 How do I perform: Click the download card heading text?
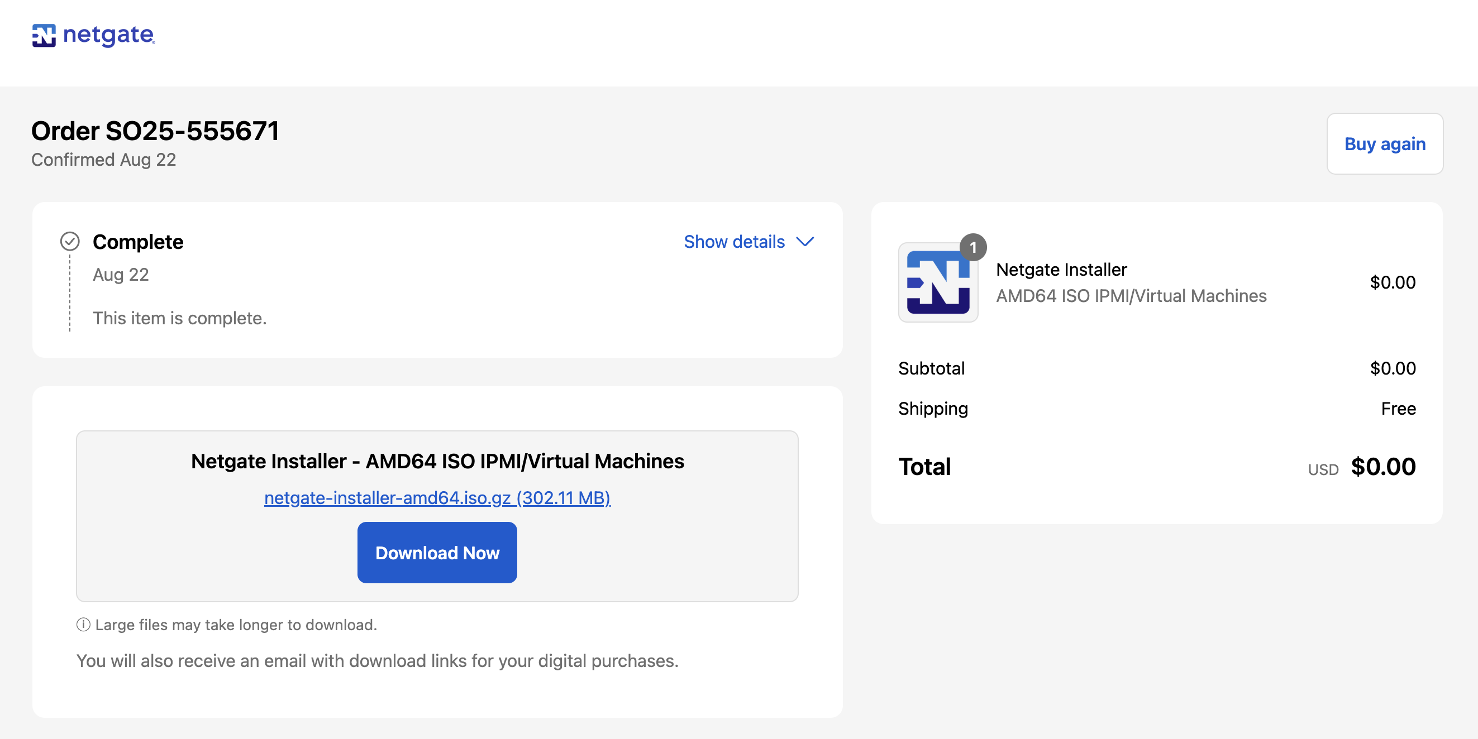pyautogui.click(x=437, y=461)
